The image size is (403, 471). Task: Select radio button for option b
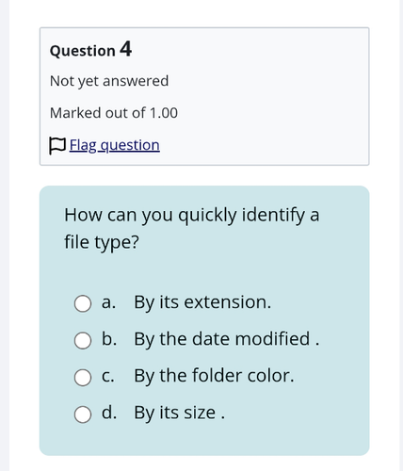click(83, 341)
